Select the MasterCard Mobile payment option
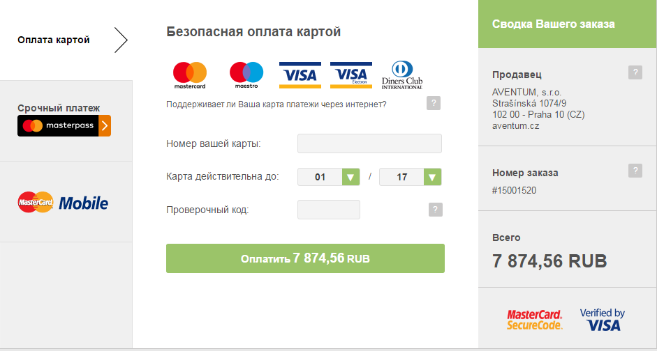This screenshot has height=351, width=657. point(63,203)
